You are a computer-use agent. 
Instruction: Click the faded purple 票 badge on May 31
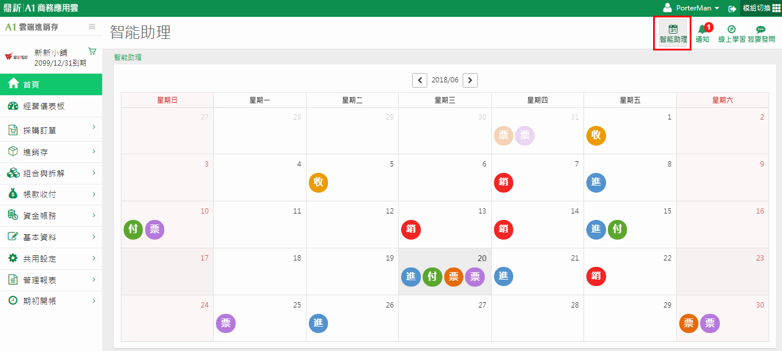coord(525,136)
